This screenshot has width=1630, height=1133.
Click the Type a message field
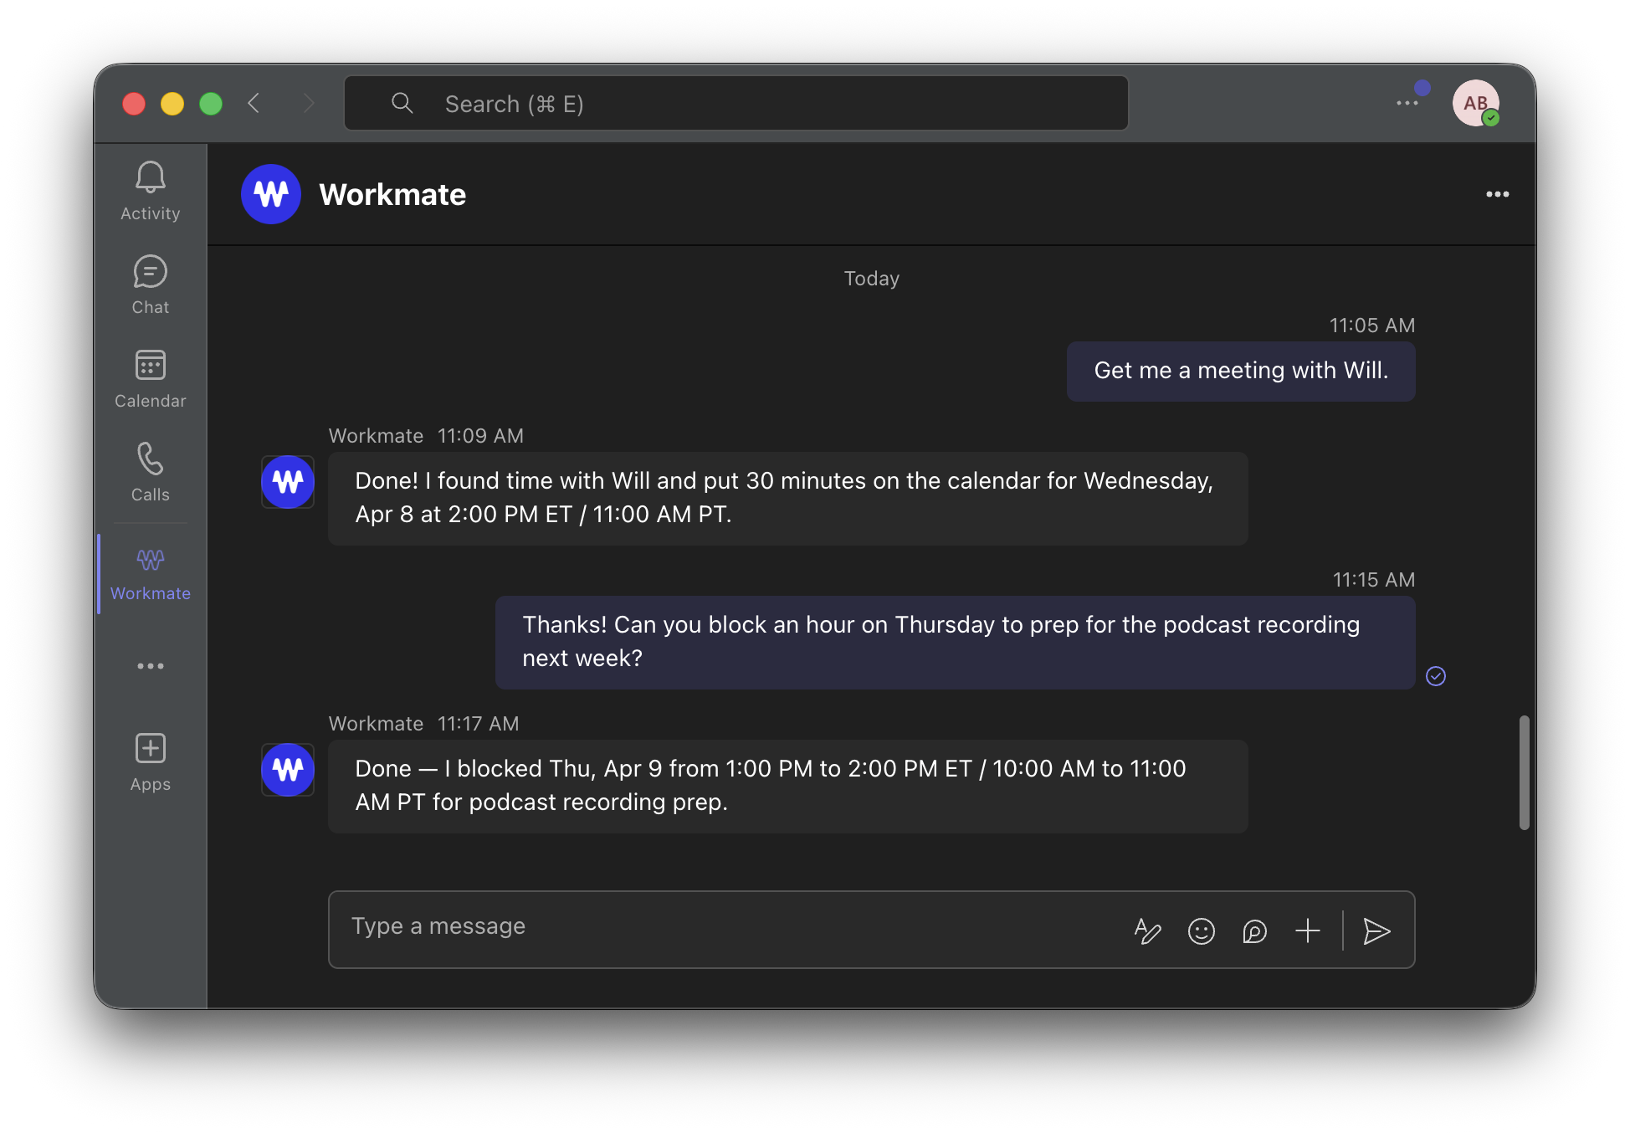point(720,927)
